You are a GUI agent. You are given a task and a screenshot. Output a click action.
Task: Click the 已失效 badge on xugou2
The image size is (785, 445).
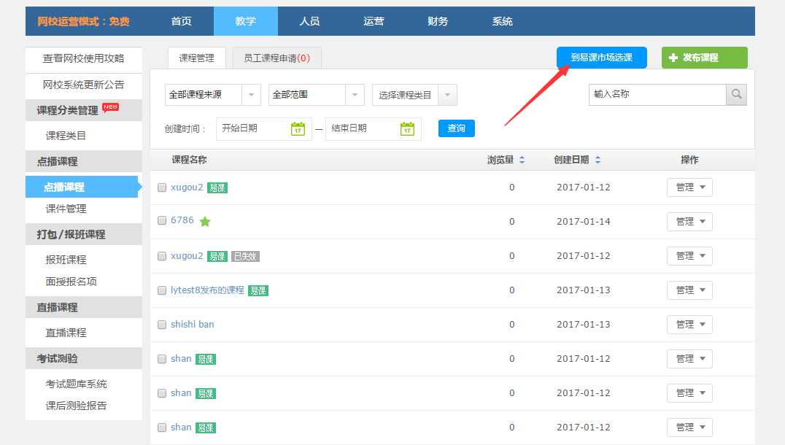click(x=245, y=257)
